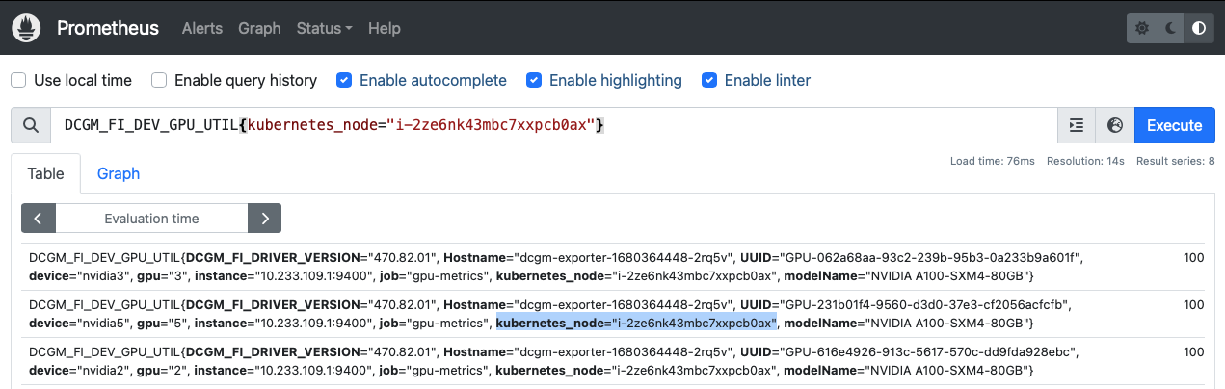Enable the Use local time checkbox
This screenshot has width=1225, height=389.
(x=18, y=80)
